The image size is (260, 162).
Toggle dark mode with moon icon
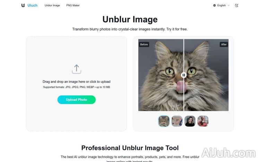(x=237, y=6)
